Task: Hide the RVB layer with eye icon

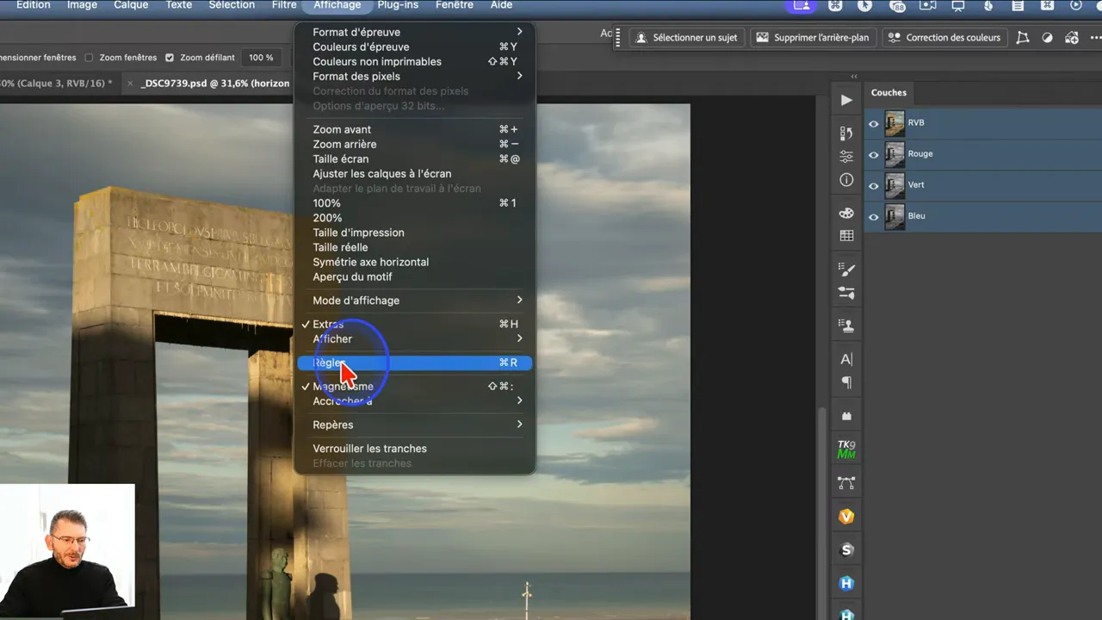Action: pyautogui.click(x=873, y=123)
